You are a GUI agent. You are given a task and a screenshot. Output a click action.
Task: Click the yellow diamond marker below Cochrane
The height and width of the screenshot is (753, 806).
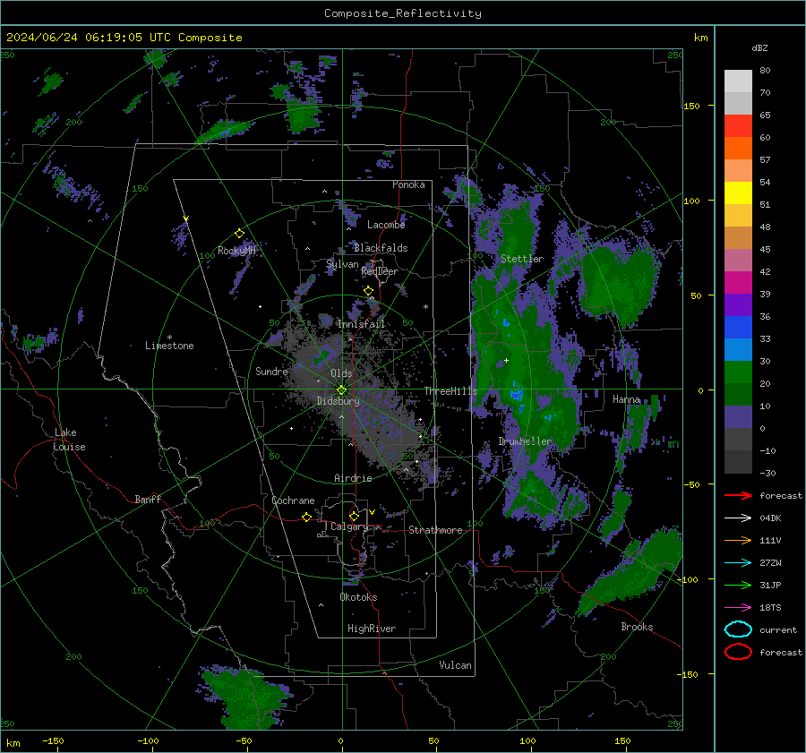point(306,517)
